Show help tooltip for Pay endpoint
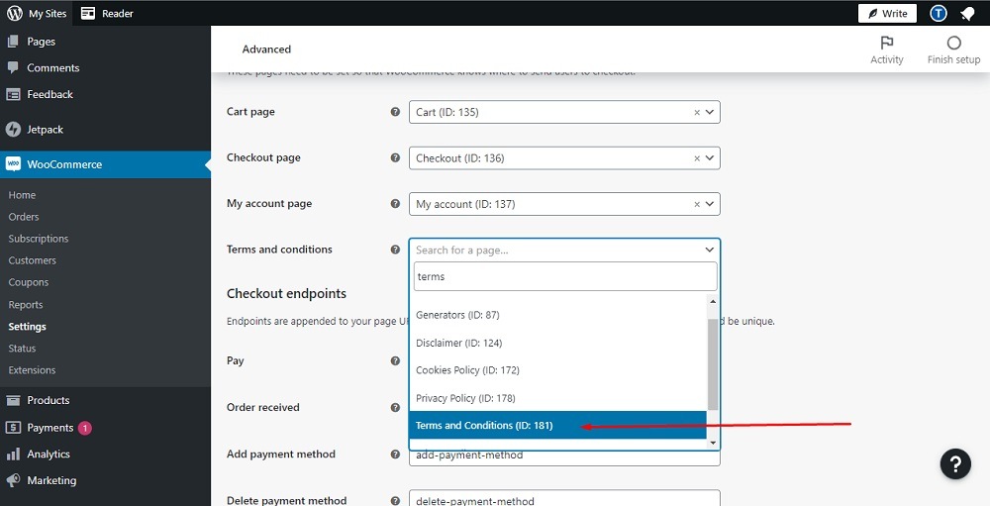Image resolution: width=990 pixels, height=506 pixels. pos(395,360)
